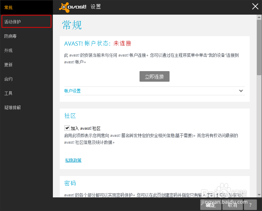Click the scrollbar up arrow
Image resolution: width=262 pixels, height=211 pixels.
coord(259,17)
